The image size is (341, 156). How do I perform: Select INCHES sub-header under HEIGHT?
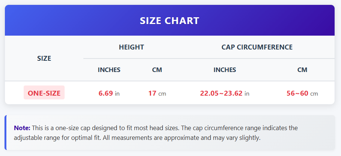109,70
